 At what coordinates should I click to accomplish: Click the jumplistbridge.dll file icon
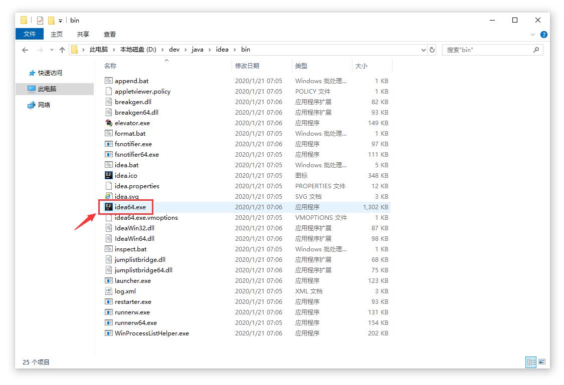point(109,260)
